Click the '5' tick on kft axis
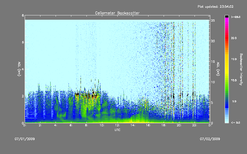 (212, 103)
